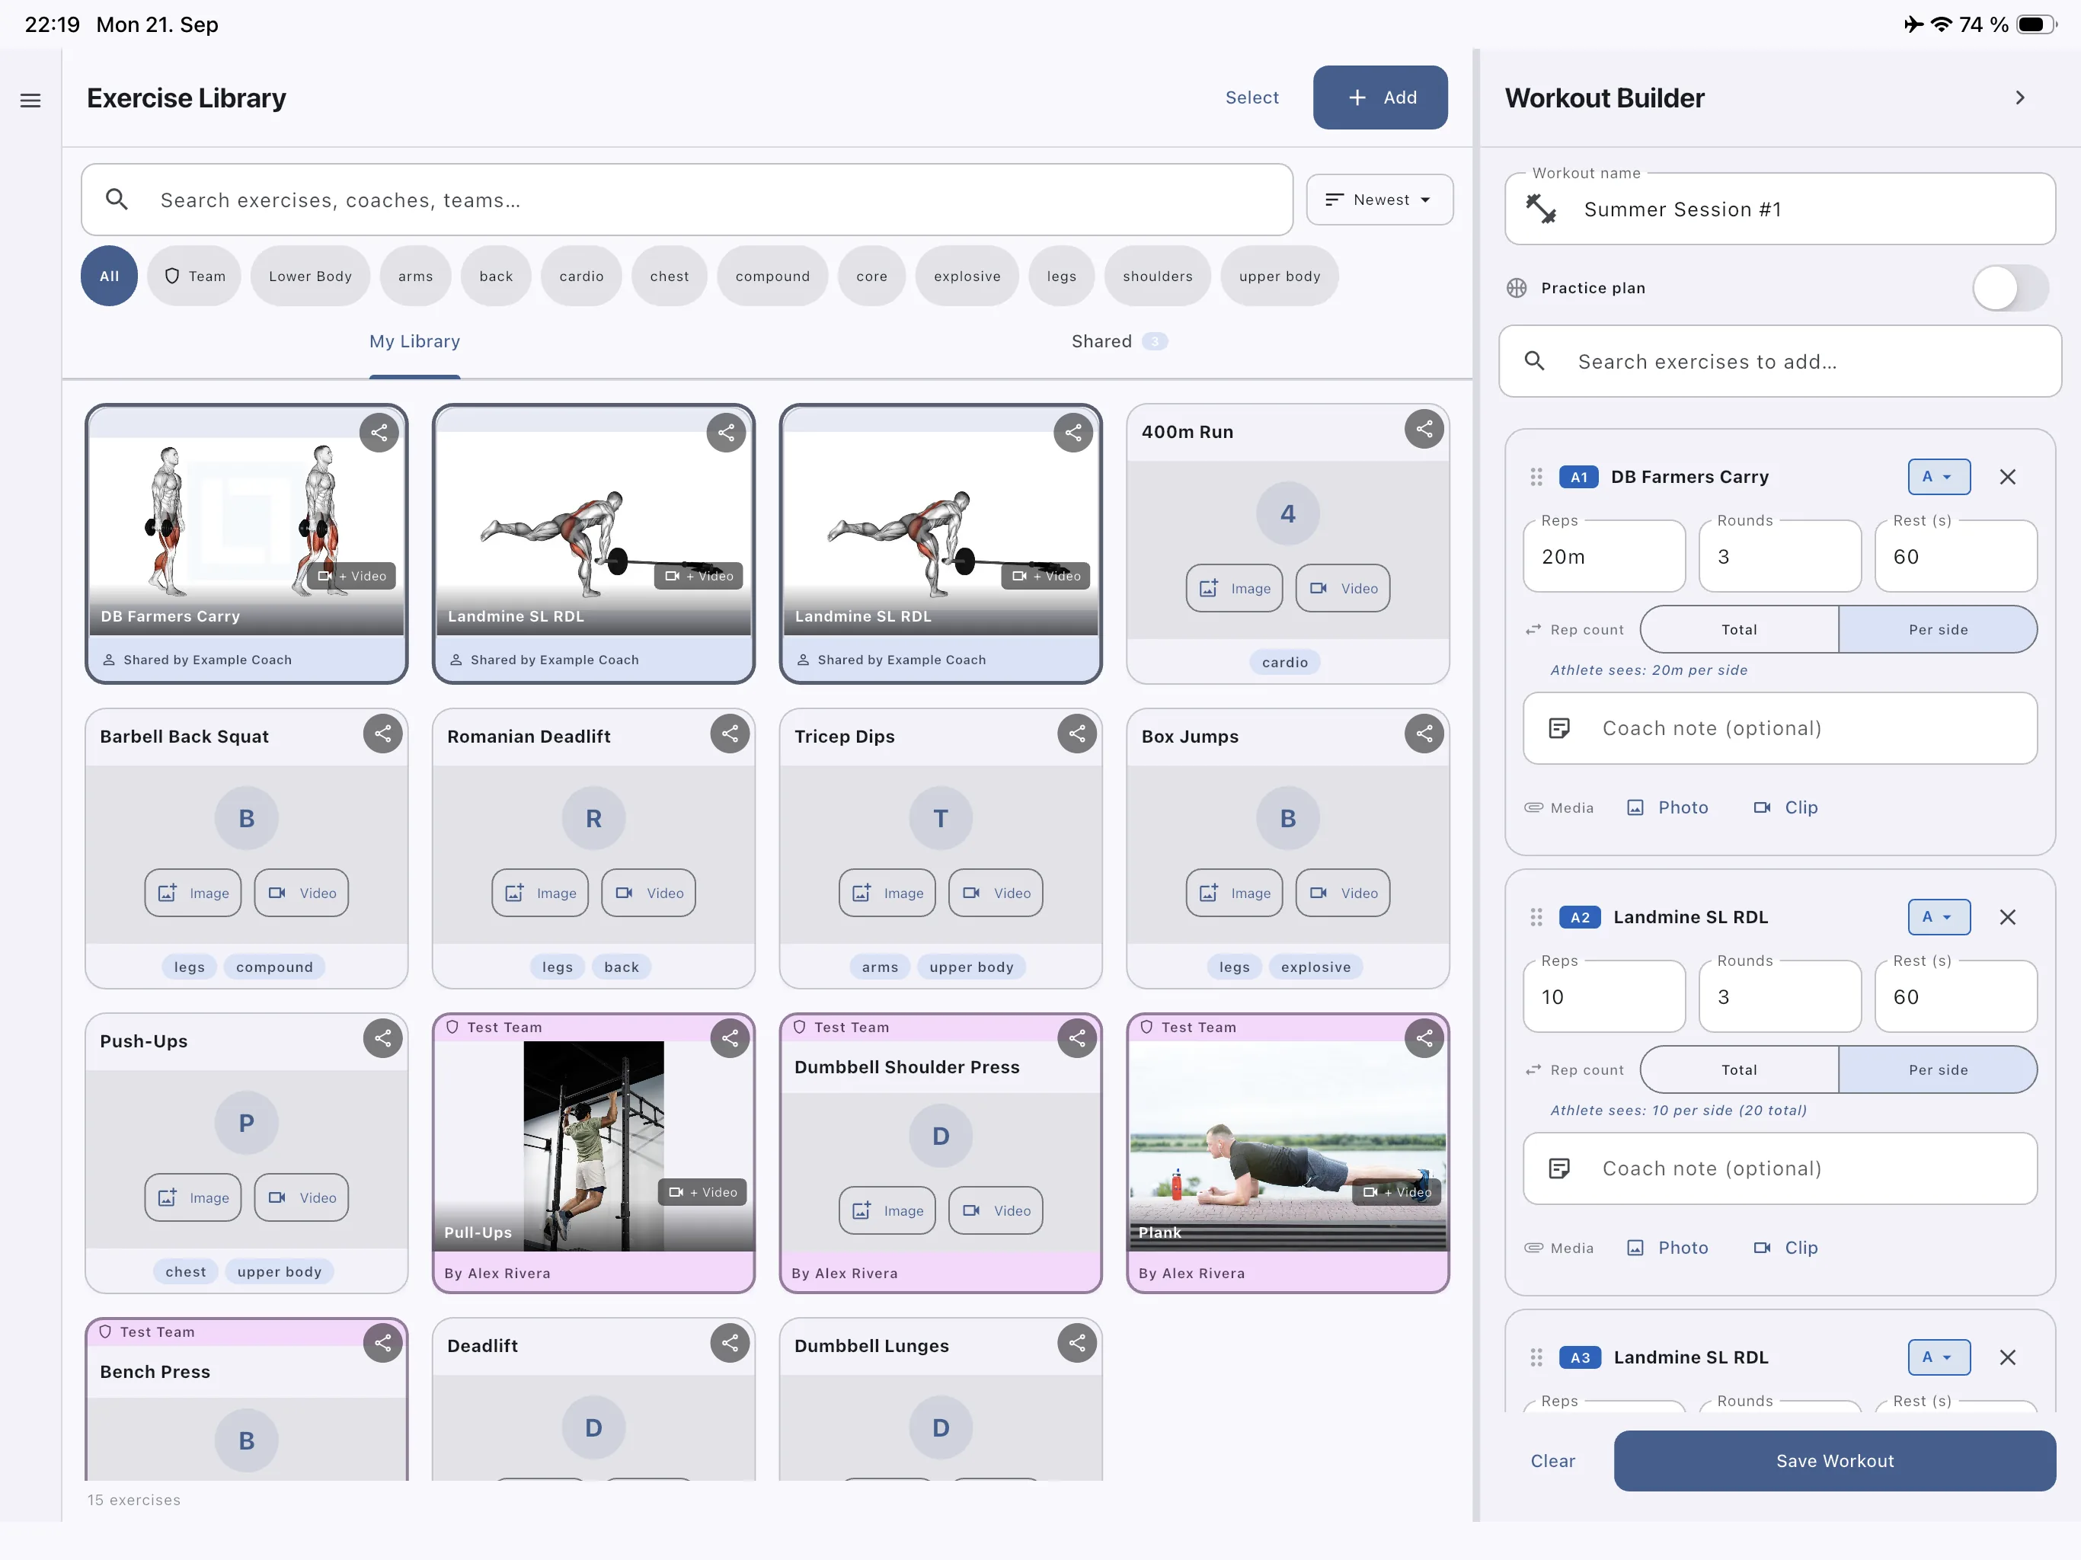Set A2 Landmine SL RDL rep count to Per side

coord(1938,1069)
